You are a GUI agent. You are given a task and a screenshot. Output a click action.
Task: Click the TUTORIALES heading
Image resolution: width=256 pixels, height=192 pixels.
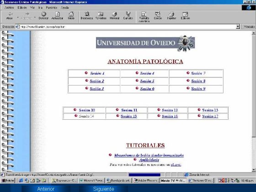pyautogui.click(x=145, y=145)
